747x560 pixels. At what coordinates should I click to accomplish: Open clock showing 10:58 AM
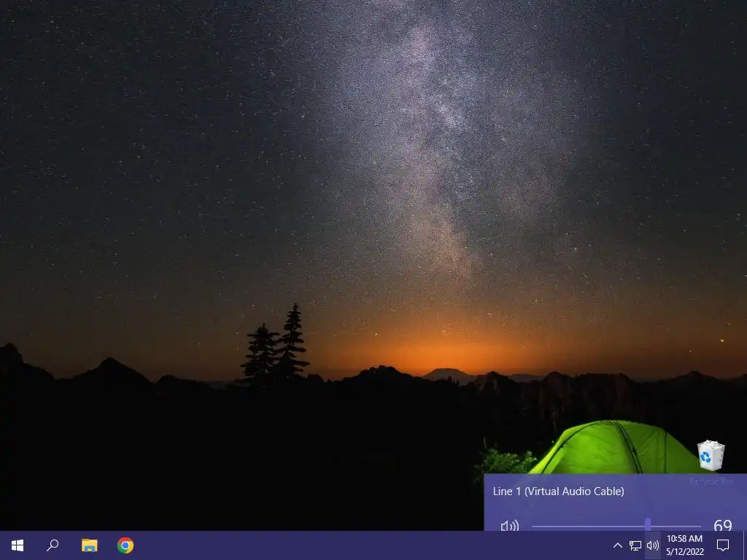pos(684,545)
